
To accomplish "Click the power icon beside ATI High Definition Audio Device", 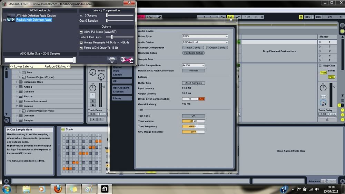I will pyautogui.click(x=9, y=16).
